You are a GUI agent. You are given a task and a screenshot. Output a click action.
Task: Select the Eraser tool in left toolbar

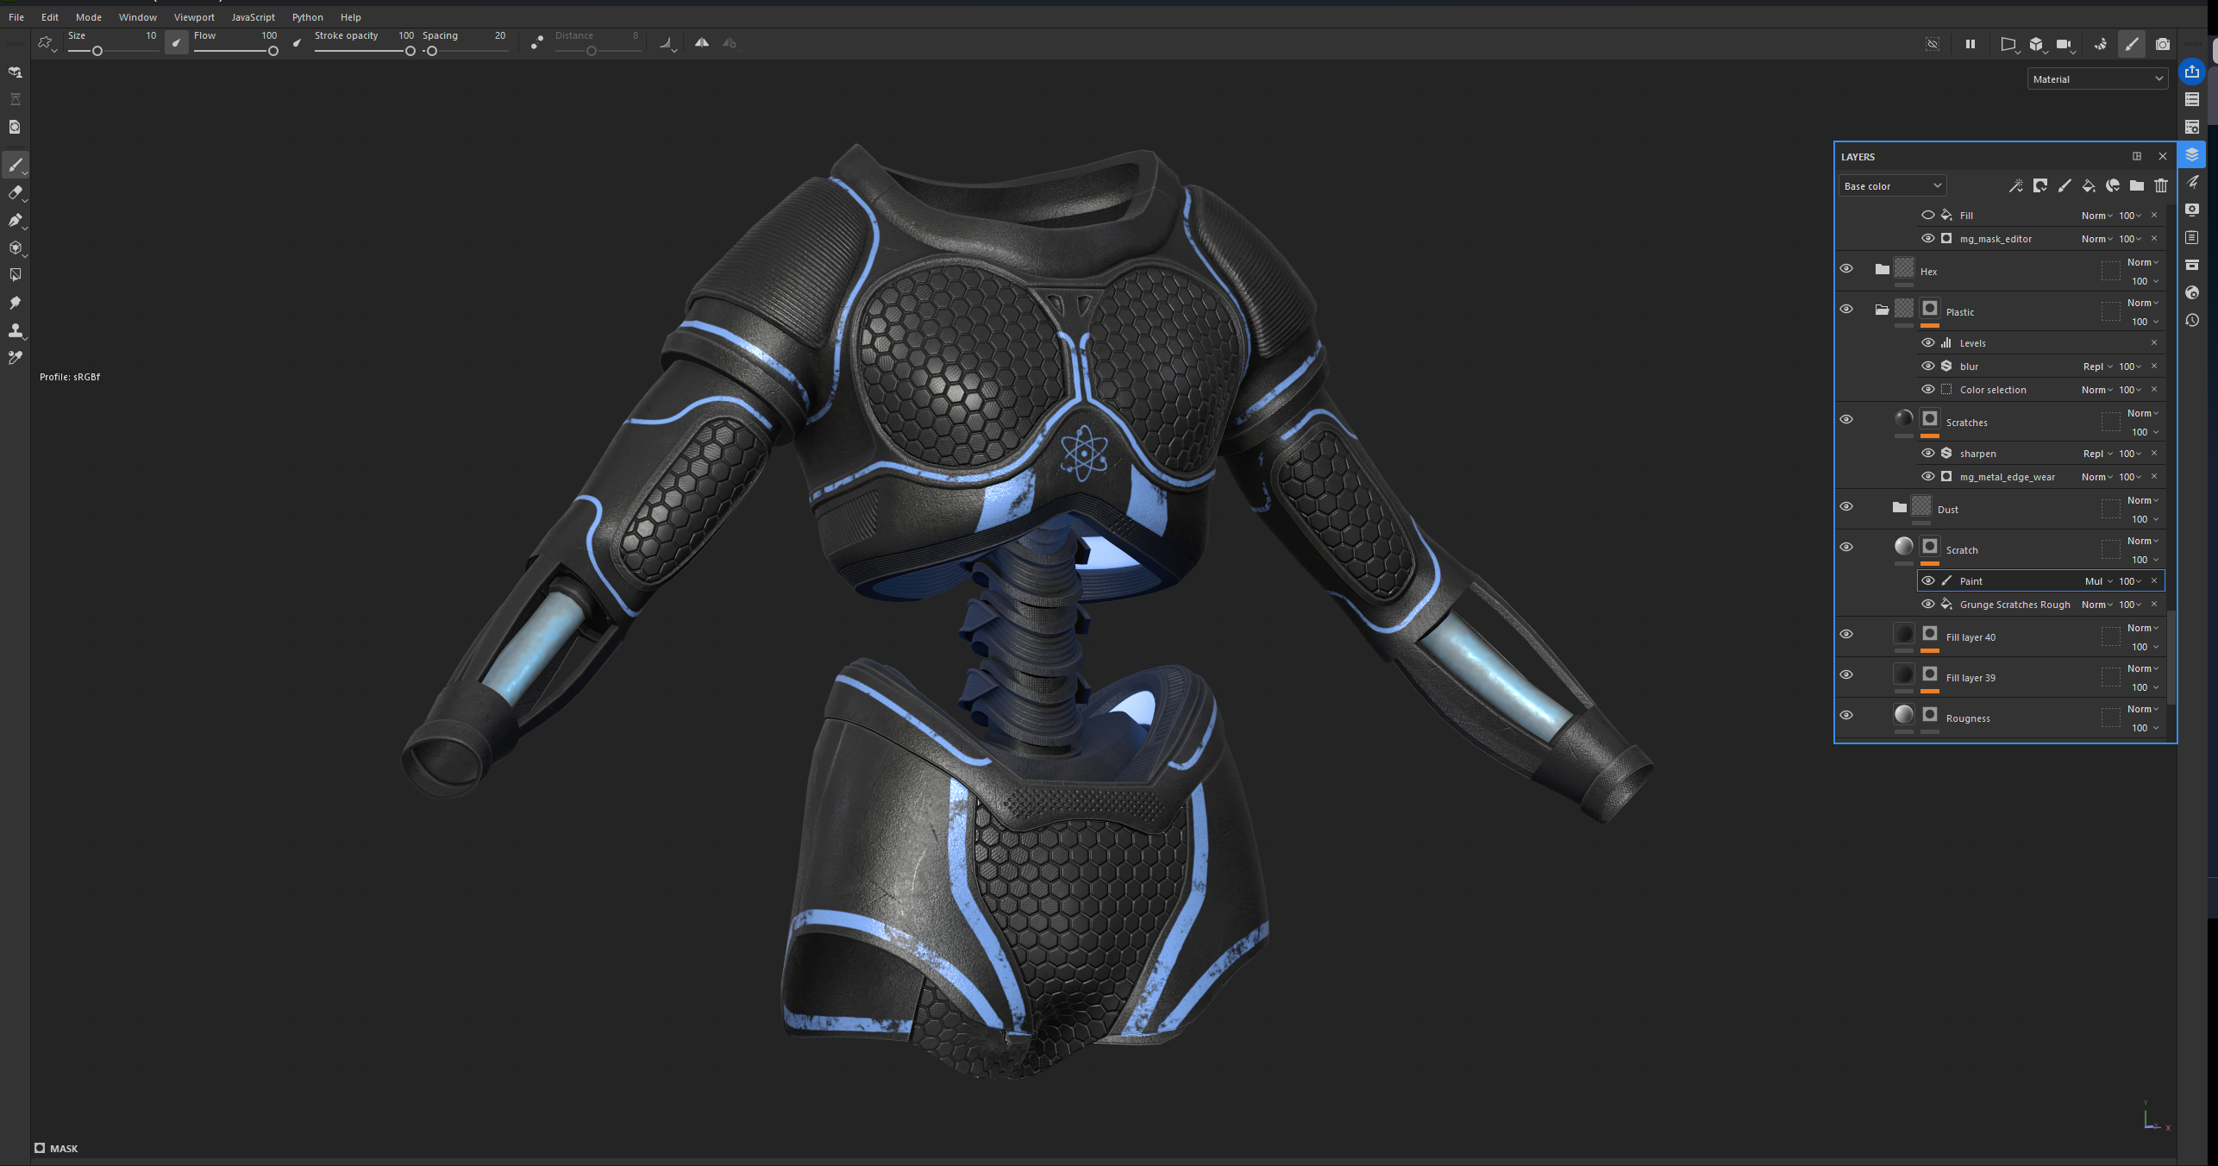[16, 192]
